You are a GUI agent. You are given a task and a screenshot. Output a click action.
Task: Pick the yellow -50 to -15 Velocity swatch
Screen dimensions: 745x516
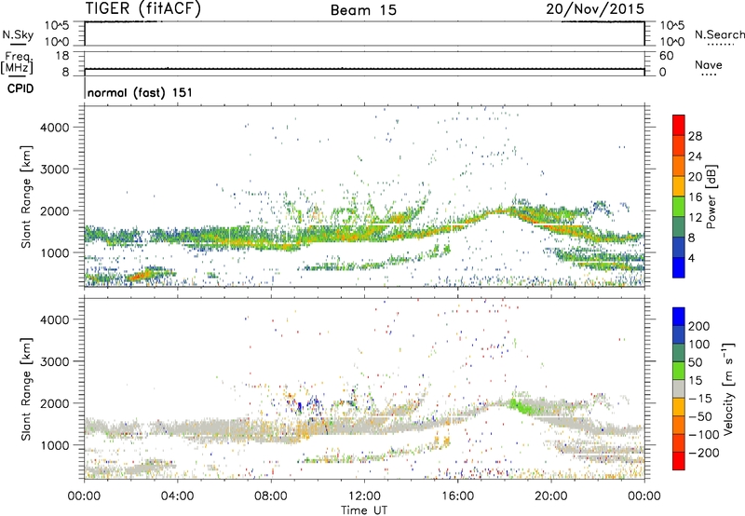679,407
